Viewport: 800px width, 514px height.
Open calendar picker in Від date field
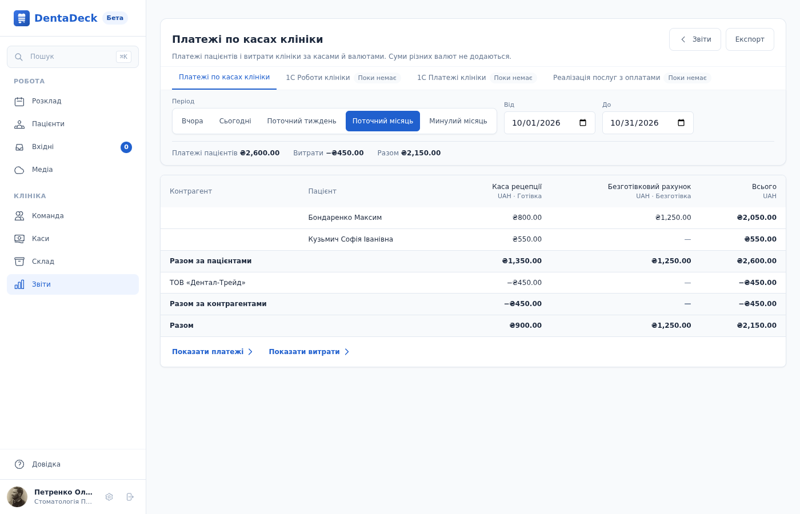[583, 123]
